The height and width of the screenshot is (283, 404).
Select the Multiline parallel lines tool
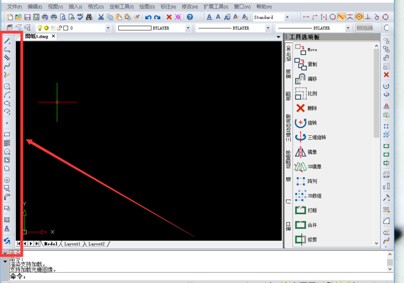point(7,58)
